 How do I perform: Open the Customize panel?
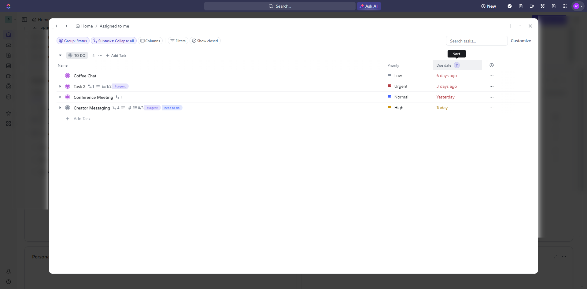pyautogui.click(x=521, y=41)
